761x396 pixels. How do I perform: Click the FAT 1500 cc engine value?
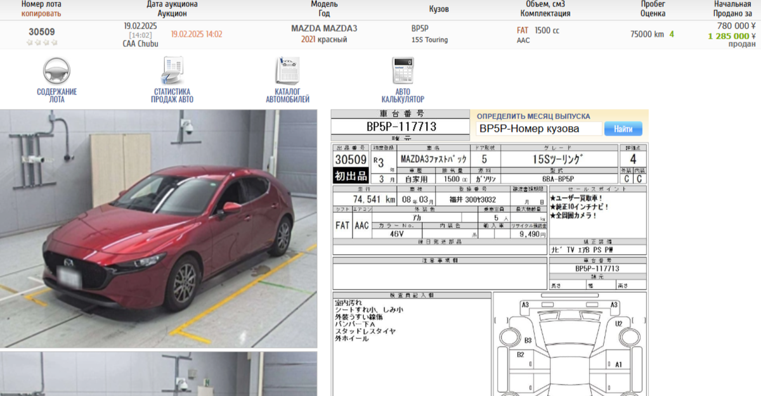pos(538,30)
